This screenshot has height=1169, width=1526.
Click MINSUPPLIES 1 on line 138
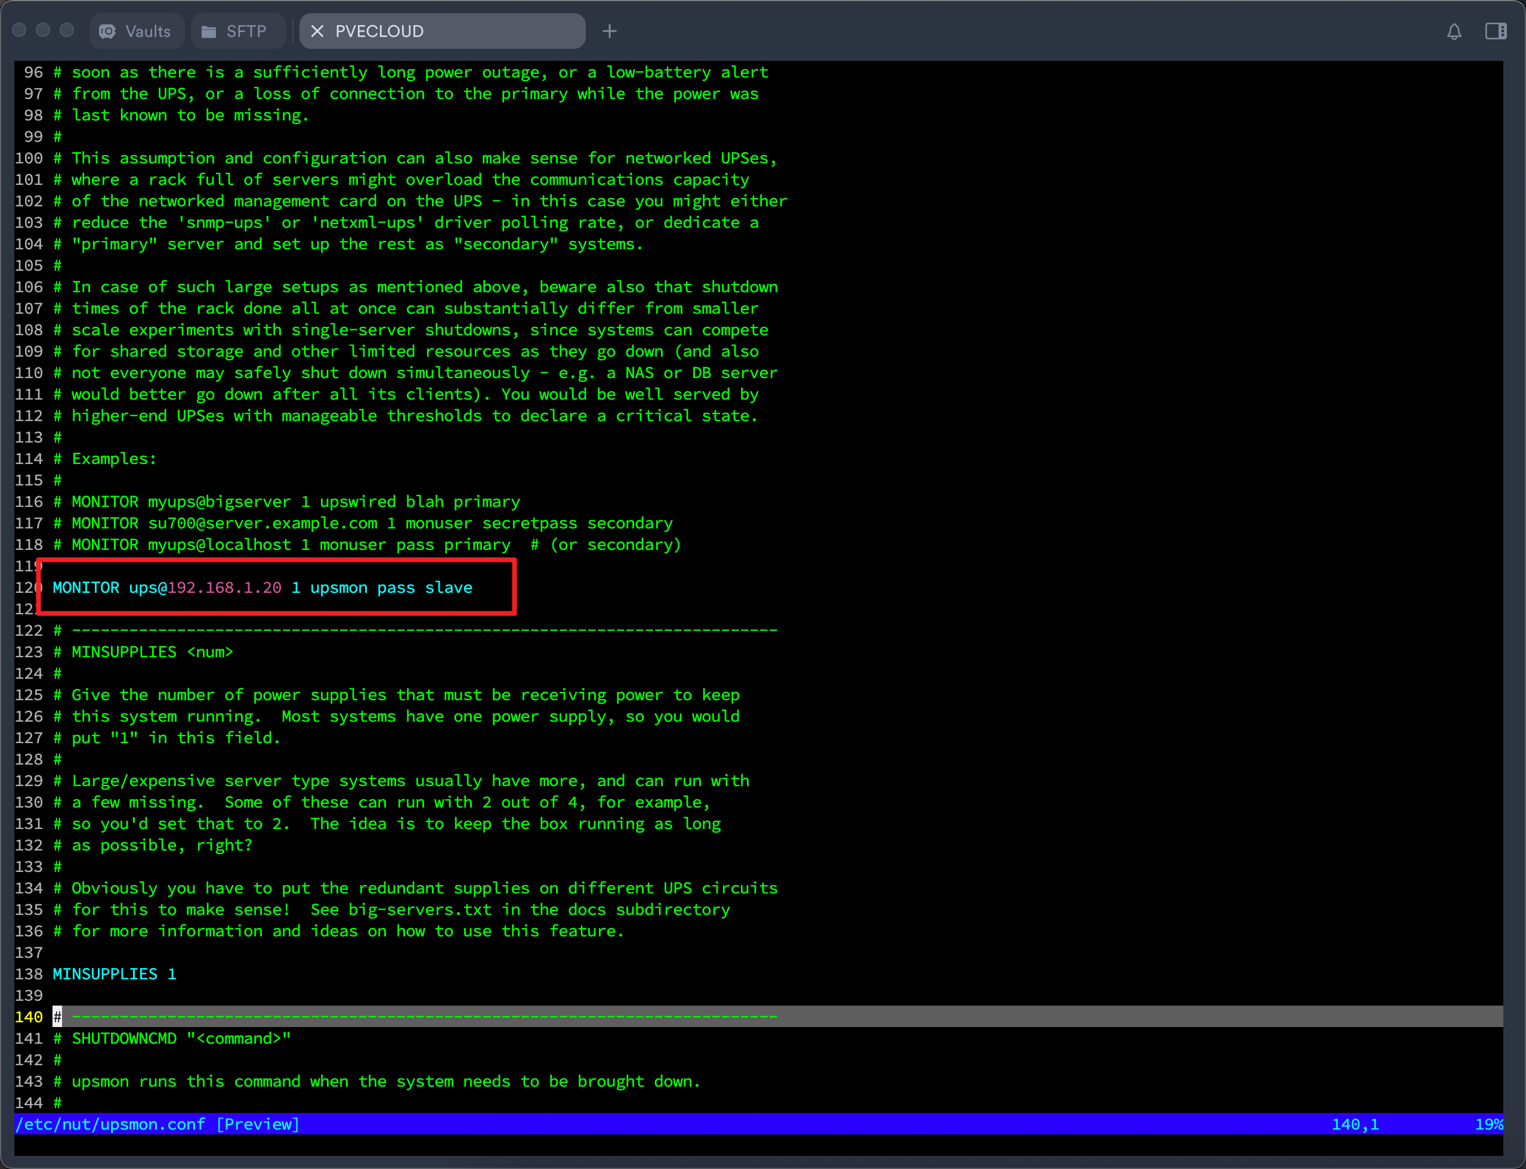click(115, 973)
